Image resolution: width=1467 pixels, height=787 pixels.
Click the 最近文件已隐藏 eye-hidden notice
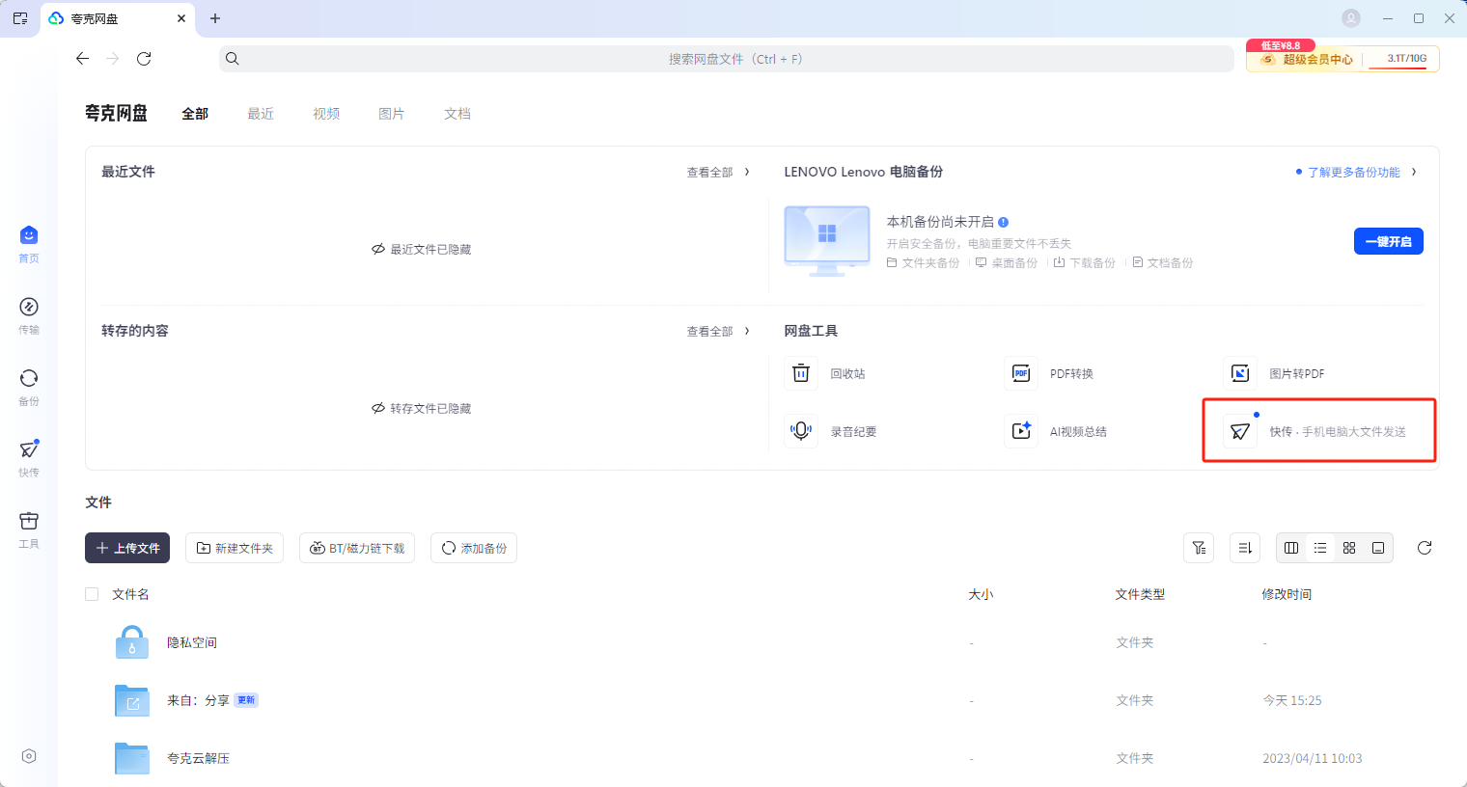tap(422, 249)
